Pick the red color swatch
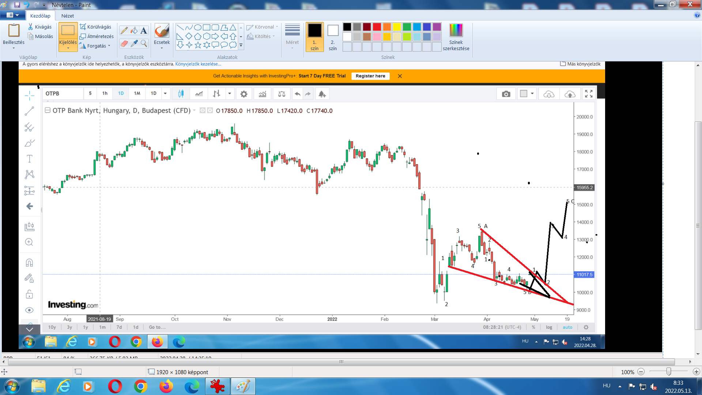The image size is (702, 395). [377, 27]
